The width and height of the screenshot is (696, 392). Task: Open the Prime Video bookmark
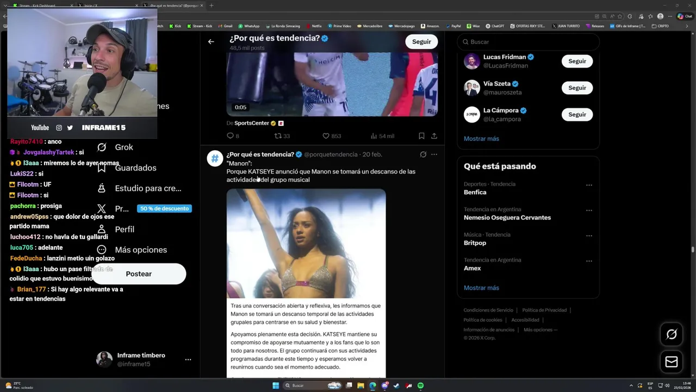coord(339,26)
